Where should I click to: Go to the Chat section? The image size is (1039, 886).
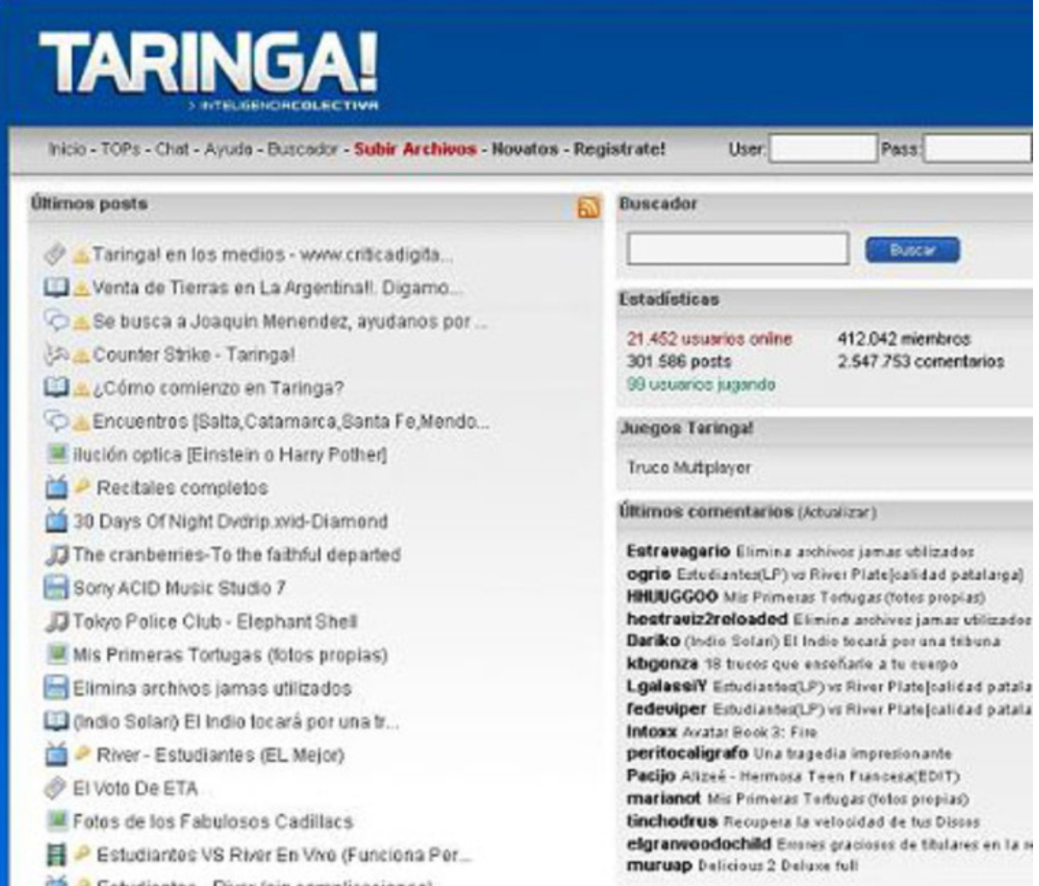click(172, 149)
